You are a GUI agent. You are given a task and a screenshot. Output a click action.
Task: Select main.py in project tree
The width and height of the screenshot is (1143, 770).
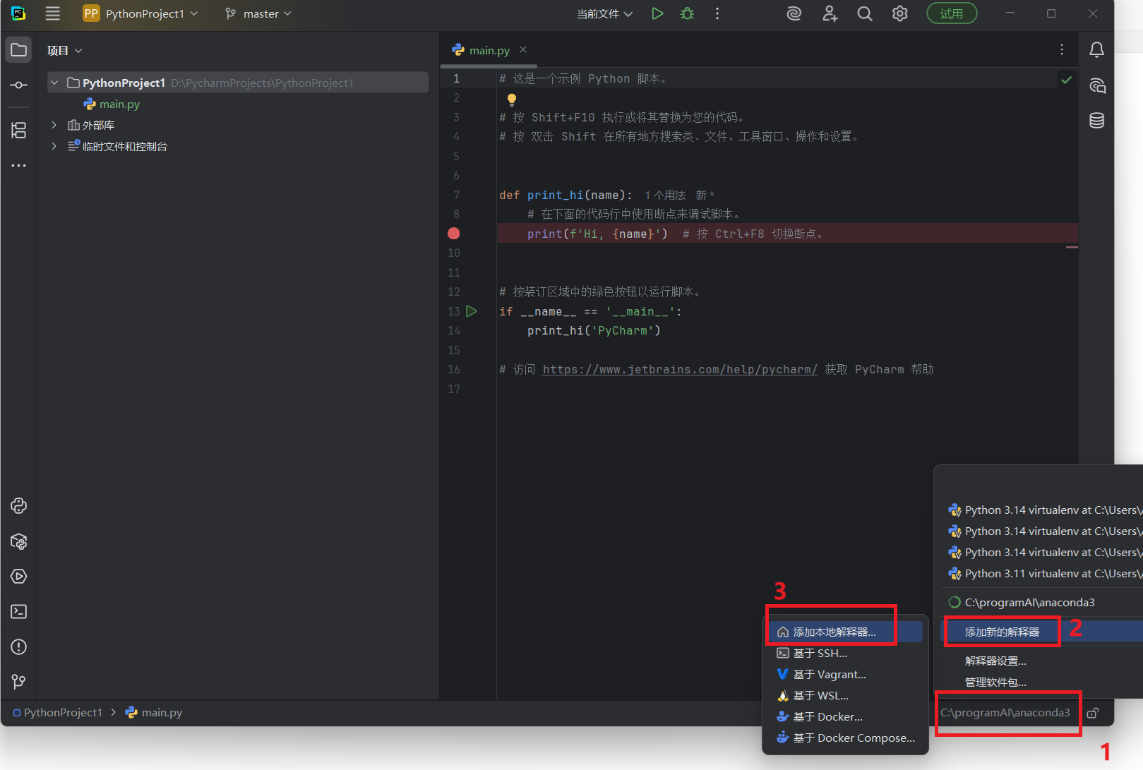[x=112, y=104]
